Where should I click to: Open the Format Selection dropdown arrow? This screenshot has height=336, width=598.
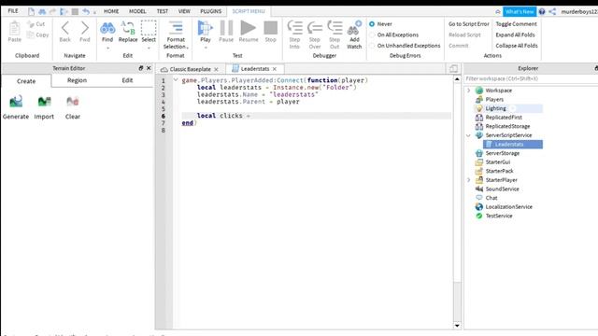point(187,48)
